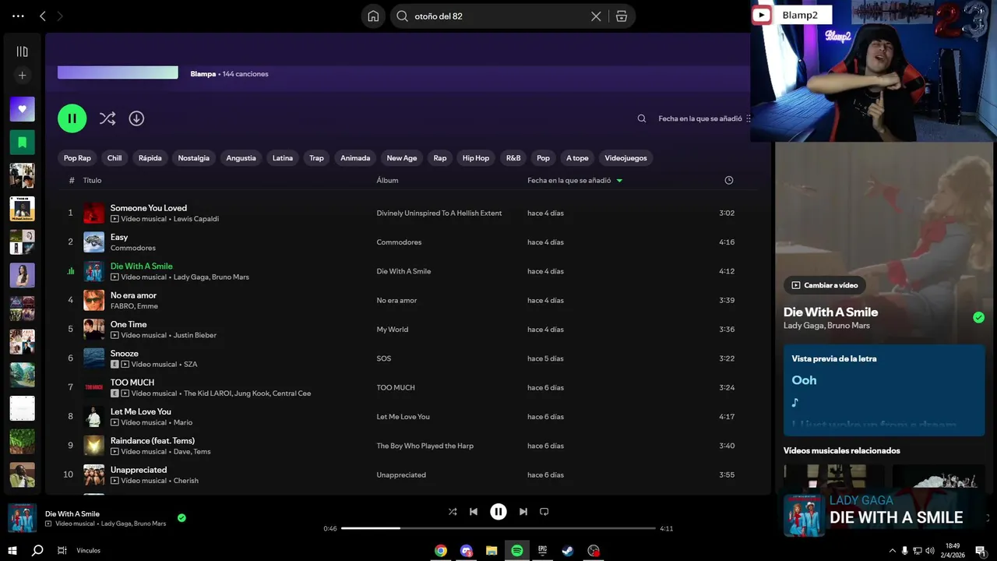Go forward with the right arrow
The width and height of the screenshot is (997, 561).
pyautogui.click(x=60, y=16)
